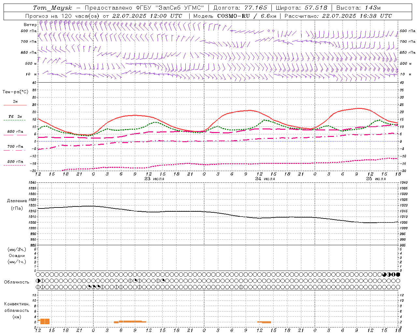Select the 'Широта: 57.518' latitude value

tap(301, 8)
